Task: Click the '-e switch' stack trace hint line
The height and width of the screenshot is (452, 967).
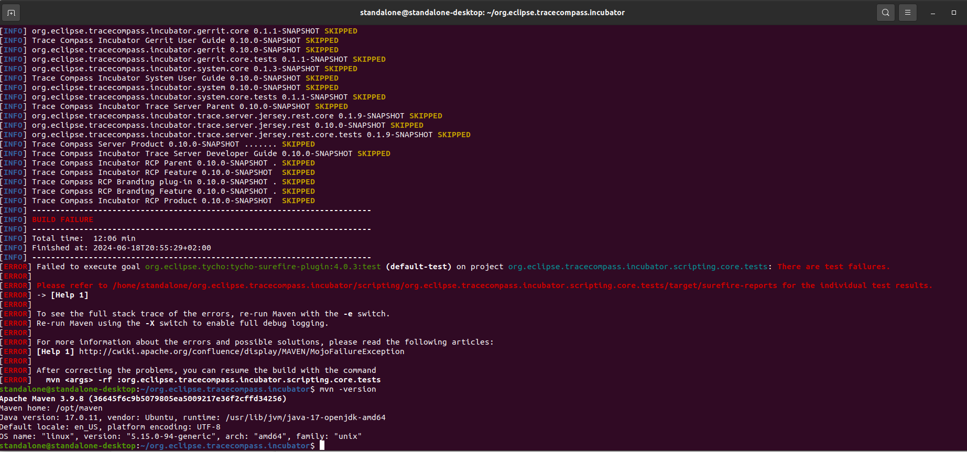Action: (x=195, y=314)
